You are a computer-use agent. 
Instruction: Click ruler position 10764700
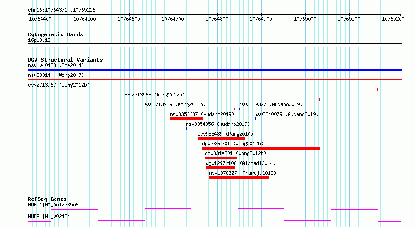[x=173, y=19]
